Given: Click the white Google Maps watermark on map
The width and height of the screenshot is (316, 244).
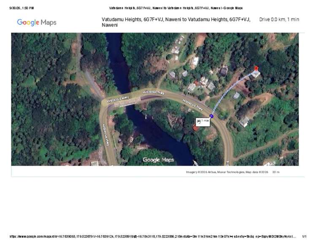Looking at the screenshot, I should click(x=158, y=160).
